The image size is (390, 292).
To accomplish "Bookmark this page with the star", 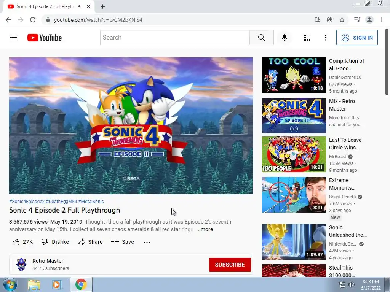I will (x=342, y=20).
